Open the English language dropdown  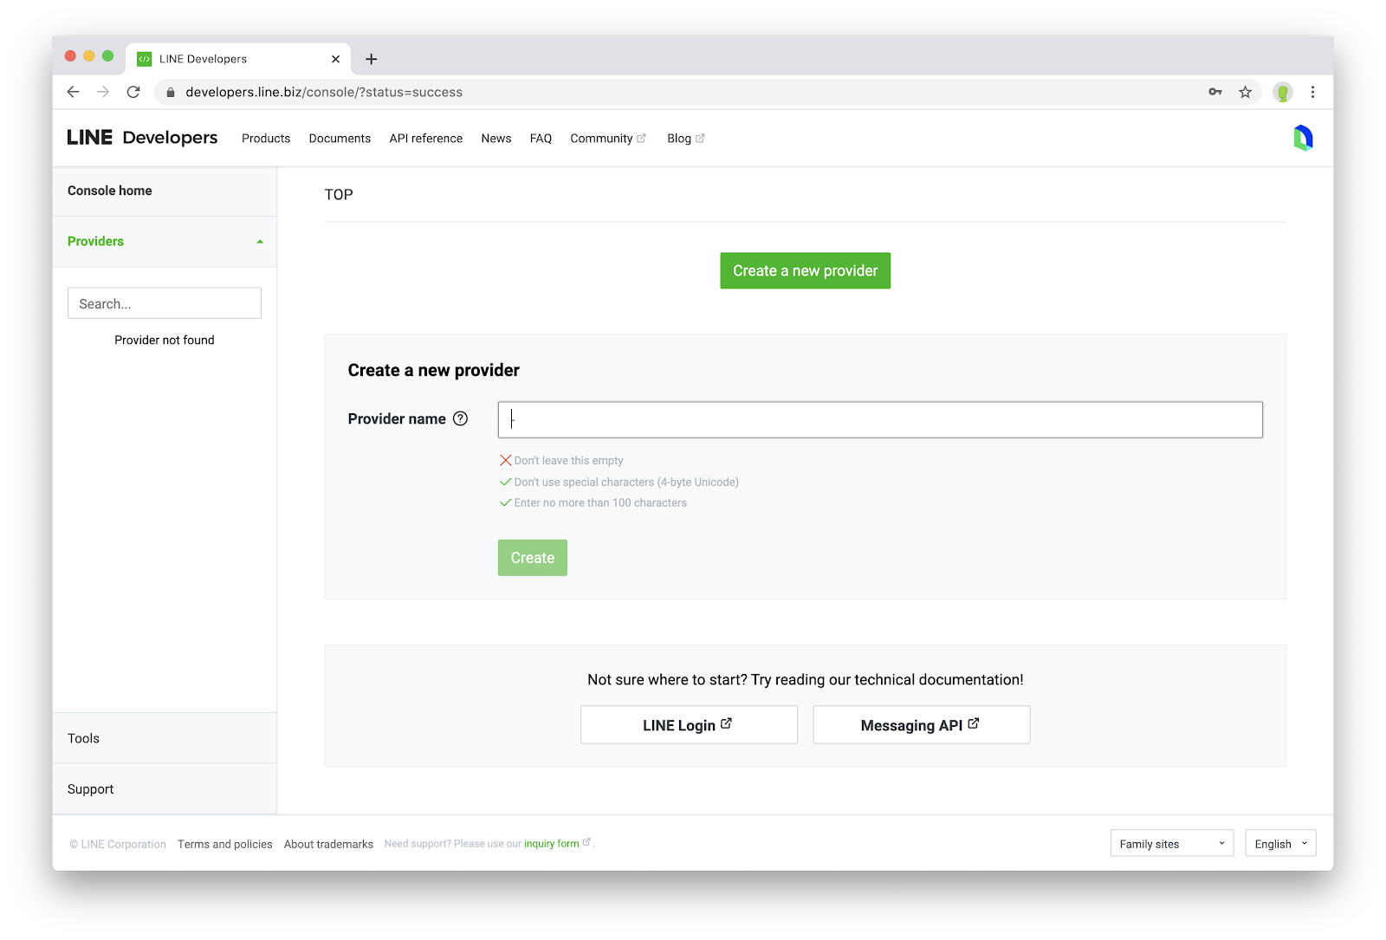(x=1280, y=844)
